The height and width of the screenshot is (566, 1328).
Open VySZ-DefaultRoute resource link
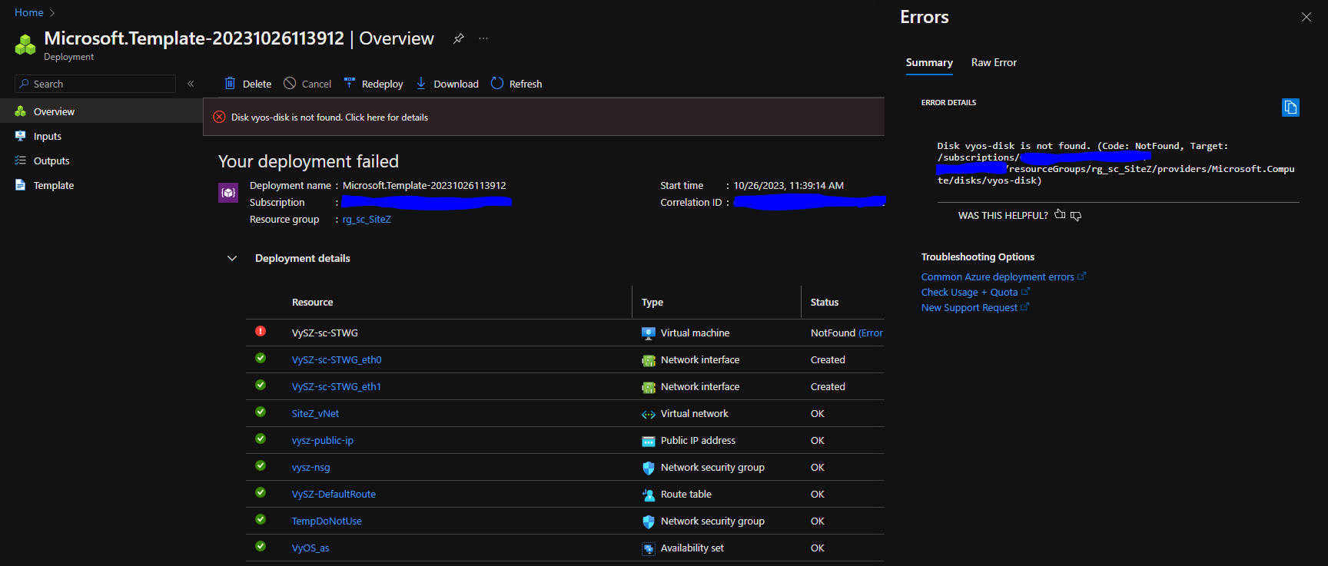[334, 494]
